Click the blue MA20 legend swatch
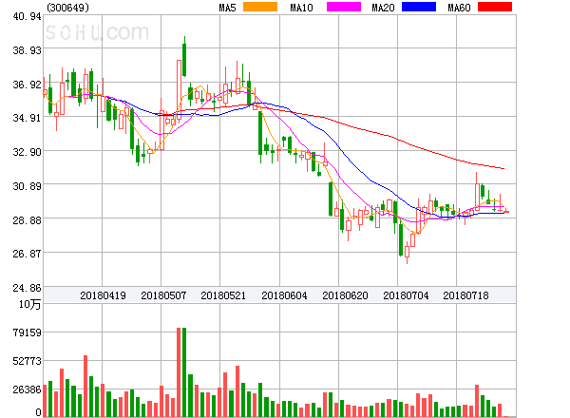 419,7
